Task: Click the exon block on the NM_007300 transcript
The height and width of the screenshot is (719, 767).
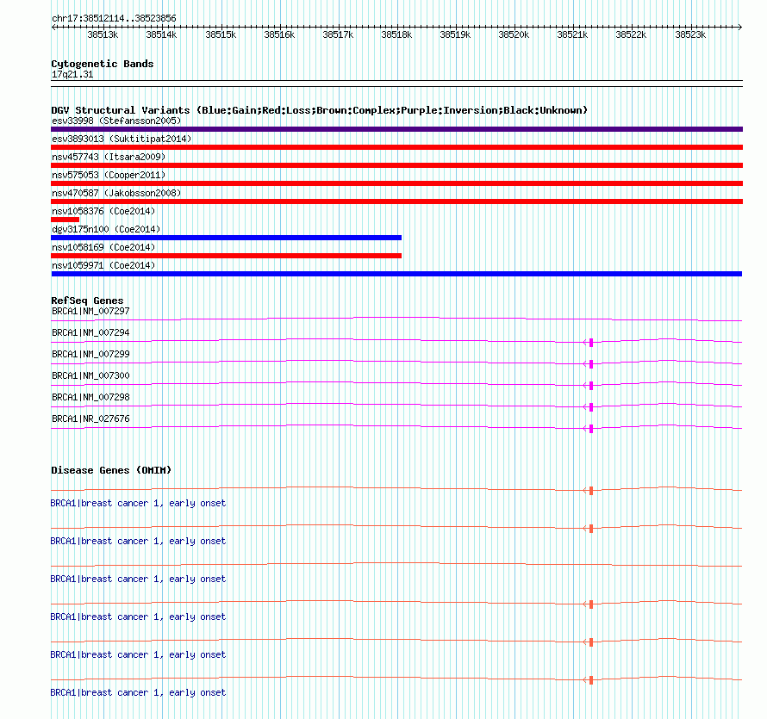Action: [591, 386]
